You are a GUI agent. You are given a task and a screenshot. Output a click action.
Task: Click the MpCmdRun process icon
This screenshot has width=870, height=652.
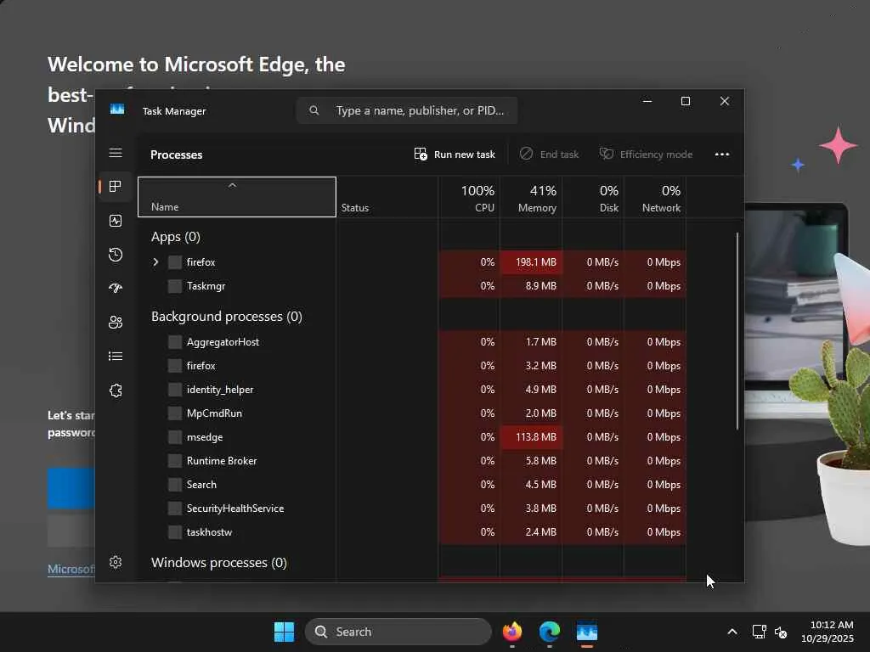(175, 413)
